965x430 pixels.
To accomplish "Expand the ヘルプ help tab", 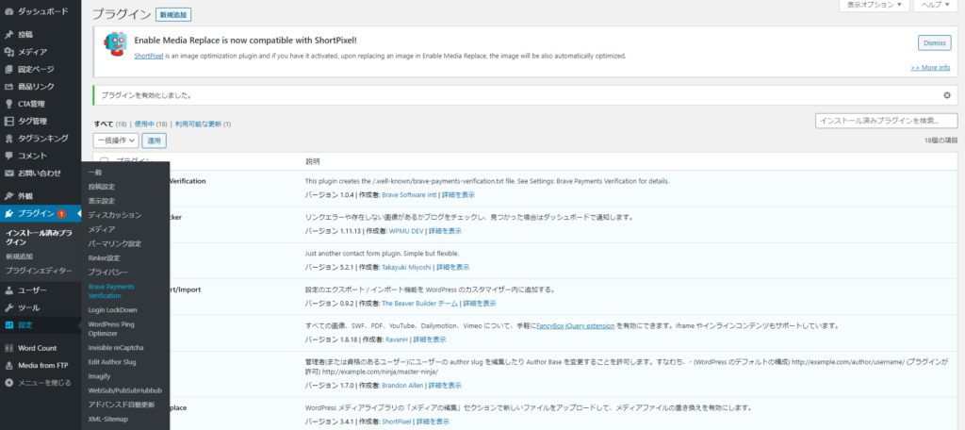I will (x=935, y=6).
